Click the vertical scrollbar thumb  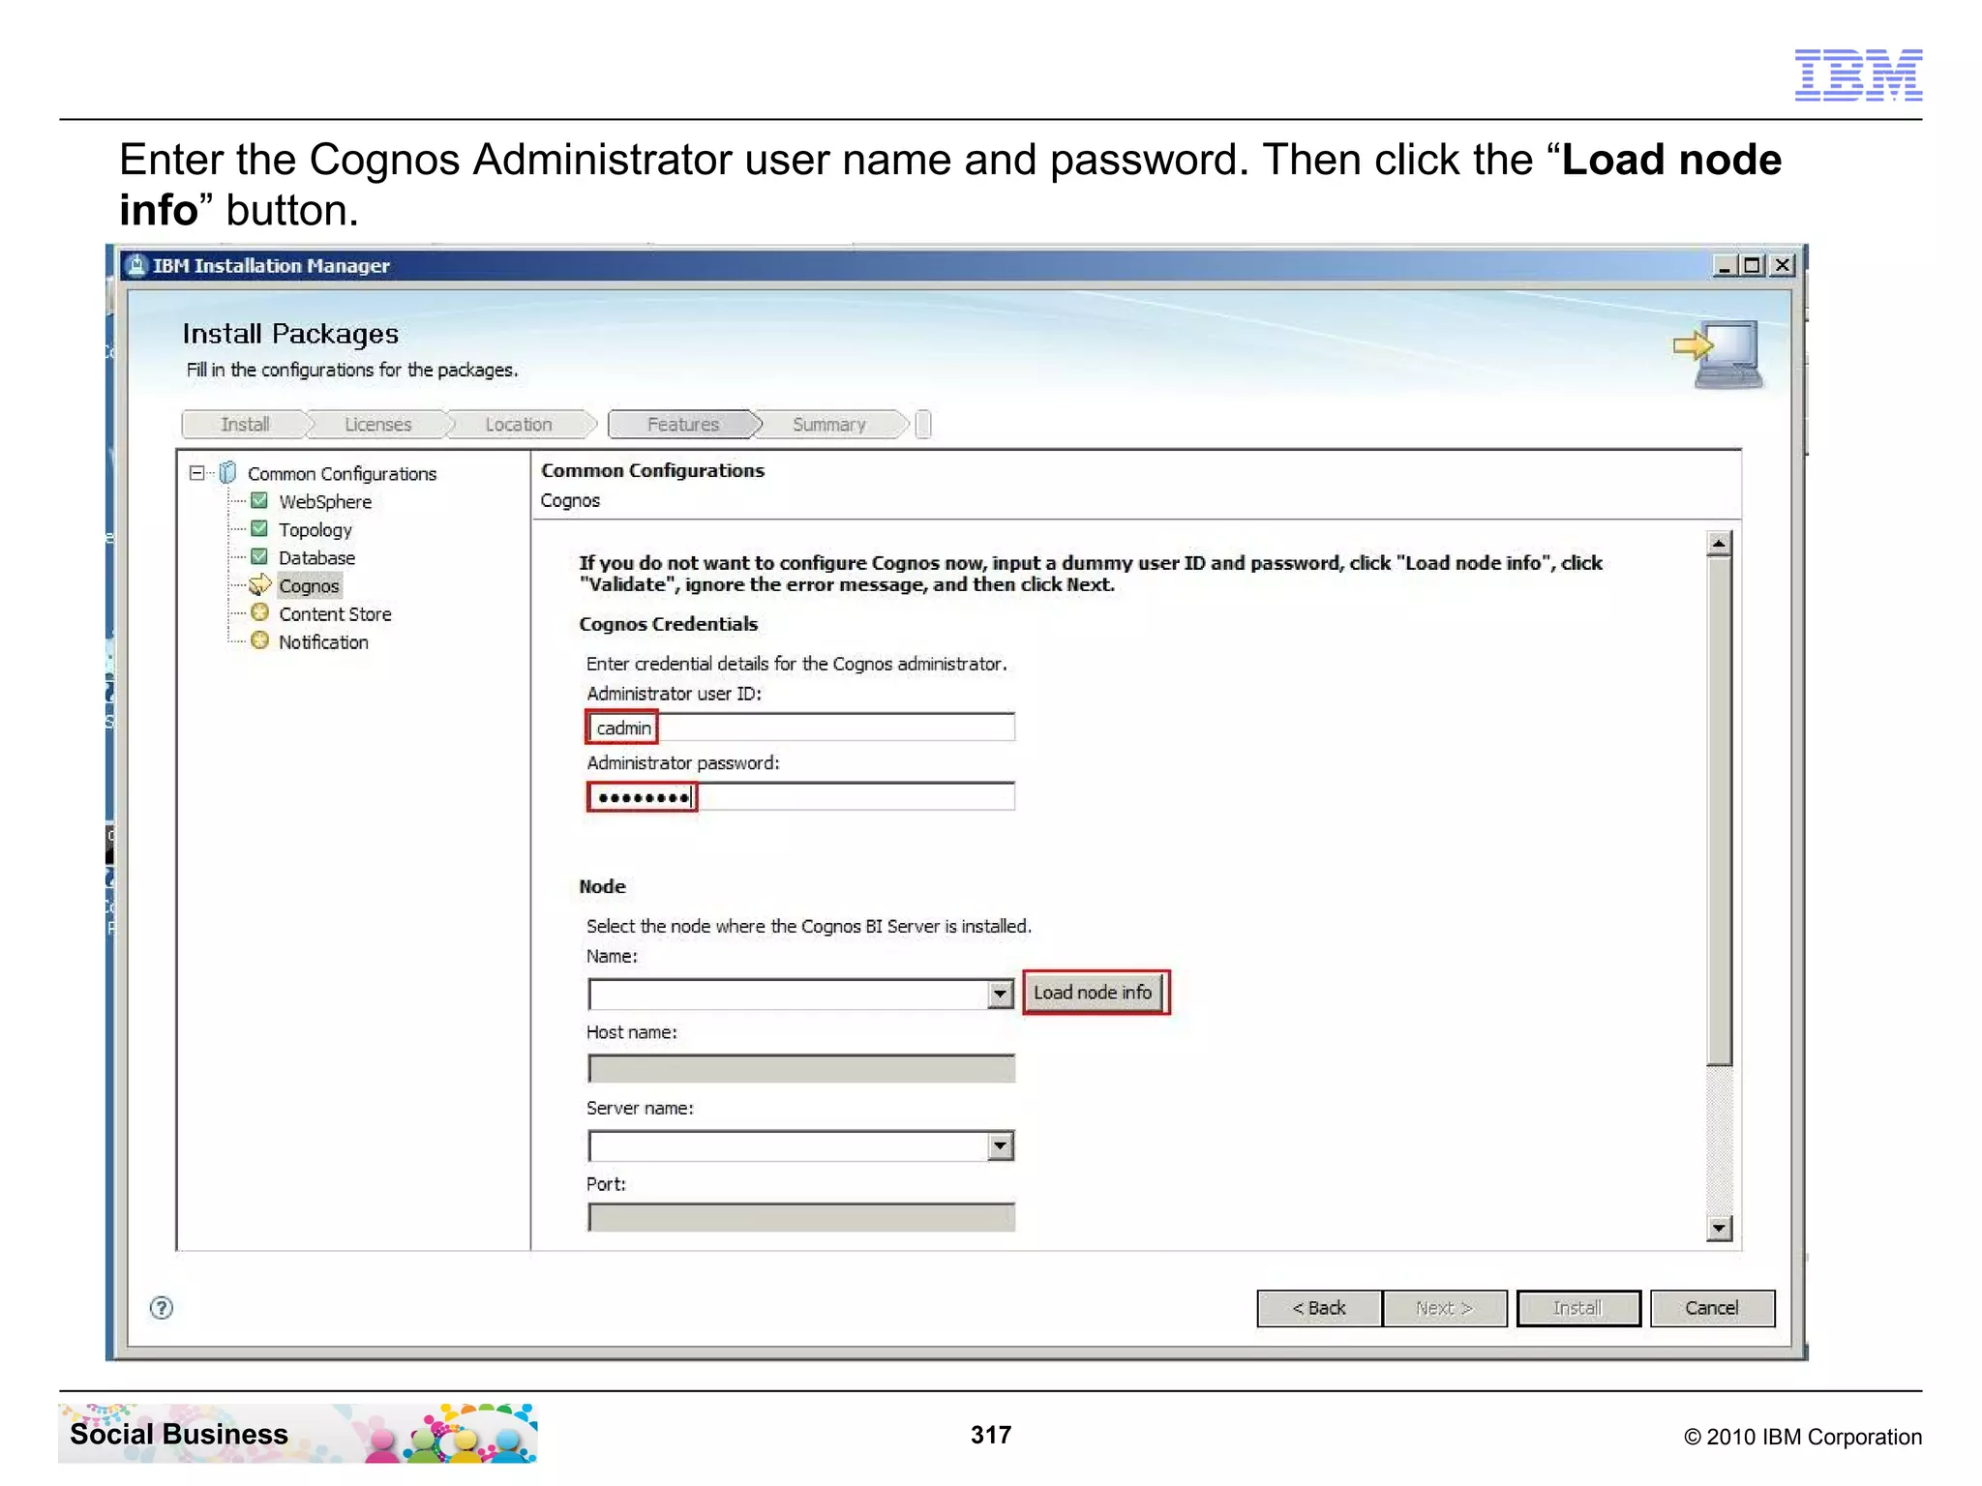point(1719,810)
